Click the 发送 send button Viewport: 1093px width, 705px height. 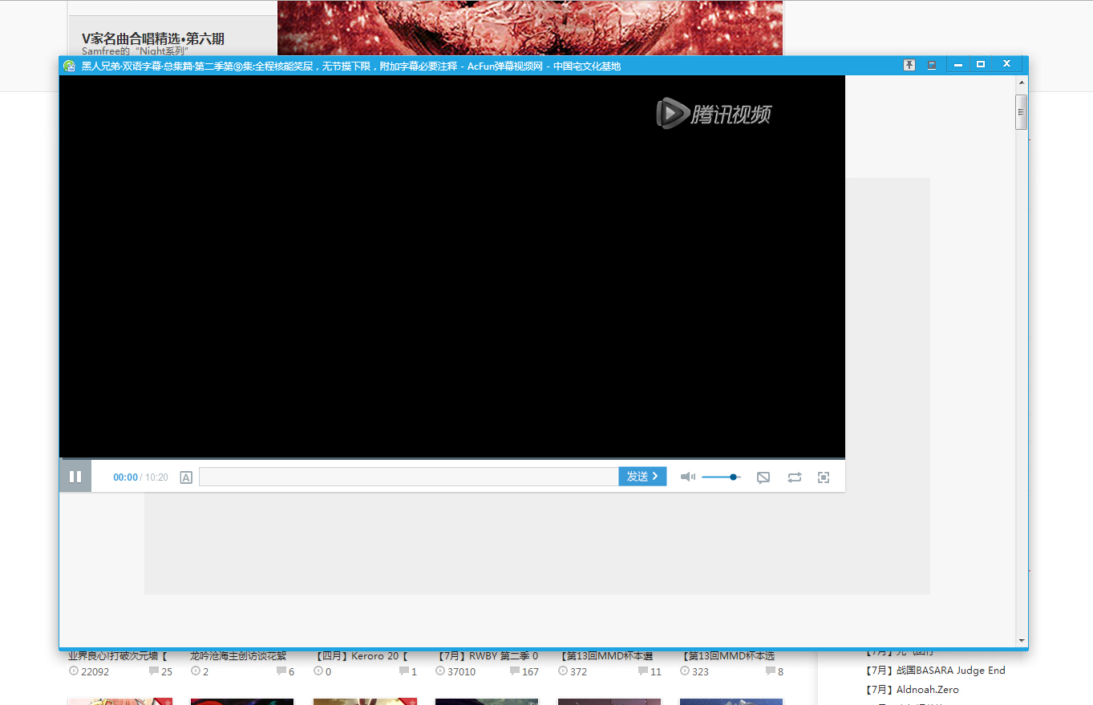(x=642, y=477)
